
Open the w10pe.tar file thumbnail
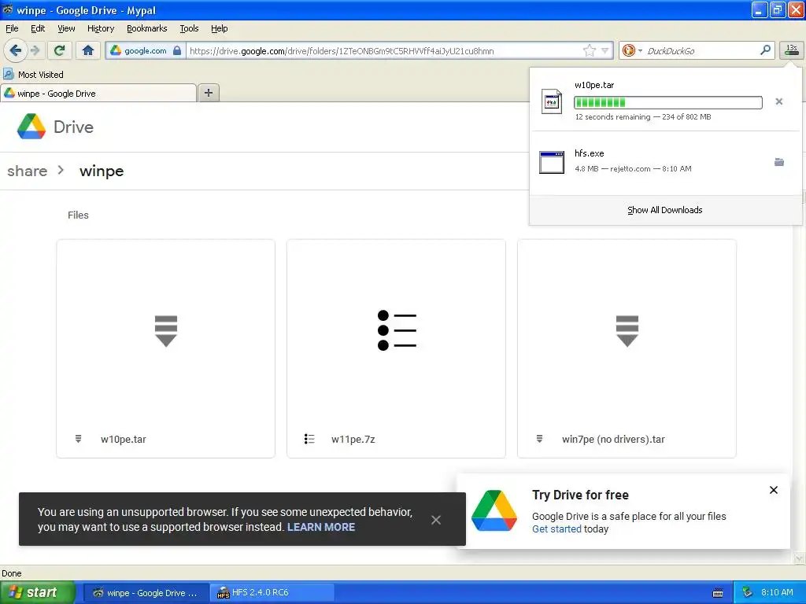165,330
